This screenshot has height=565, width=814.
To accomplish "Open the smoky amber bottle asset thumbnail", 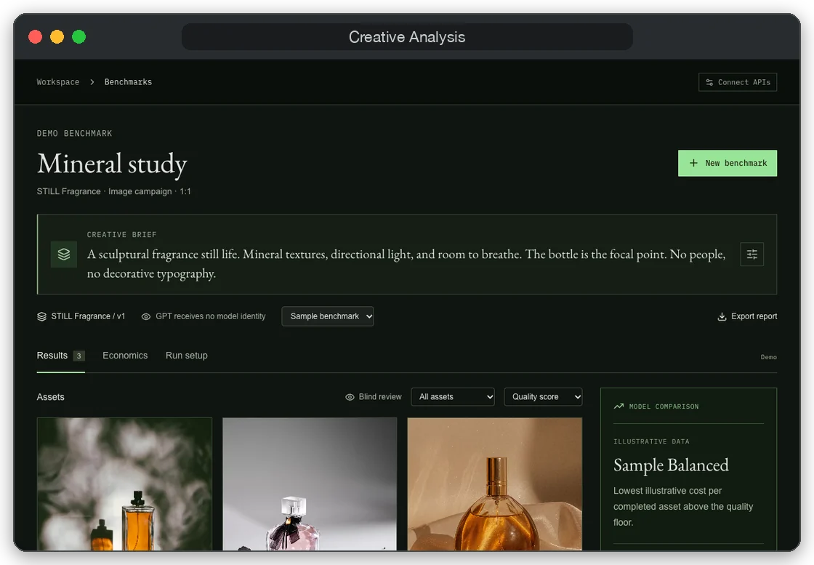I will tap(124, 484).
